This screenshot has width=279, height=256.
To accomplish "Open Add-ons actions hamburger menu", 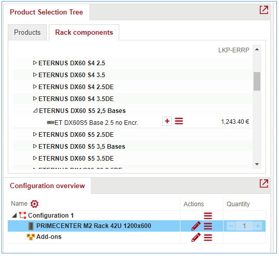I will coord(208,237).
